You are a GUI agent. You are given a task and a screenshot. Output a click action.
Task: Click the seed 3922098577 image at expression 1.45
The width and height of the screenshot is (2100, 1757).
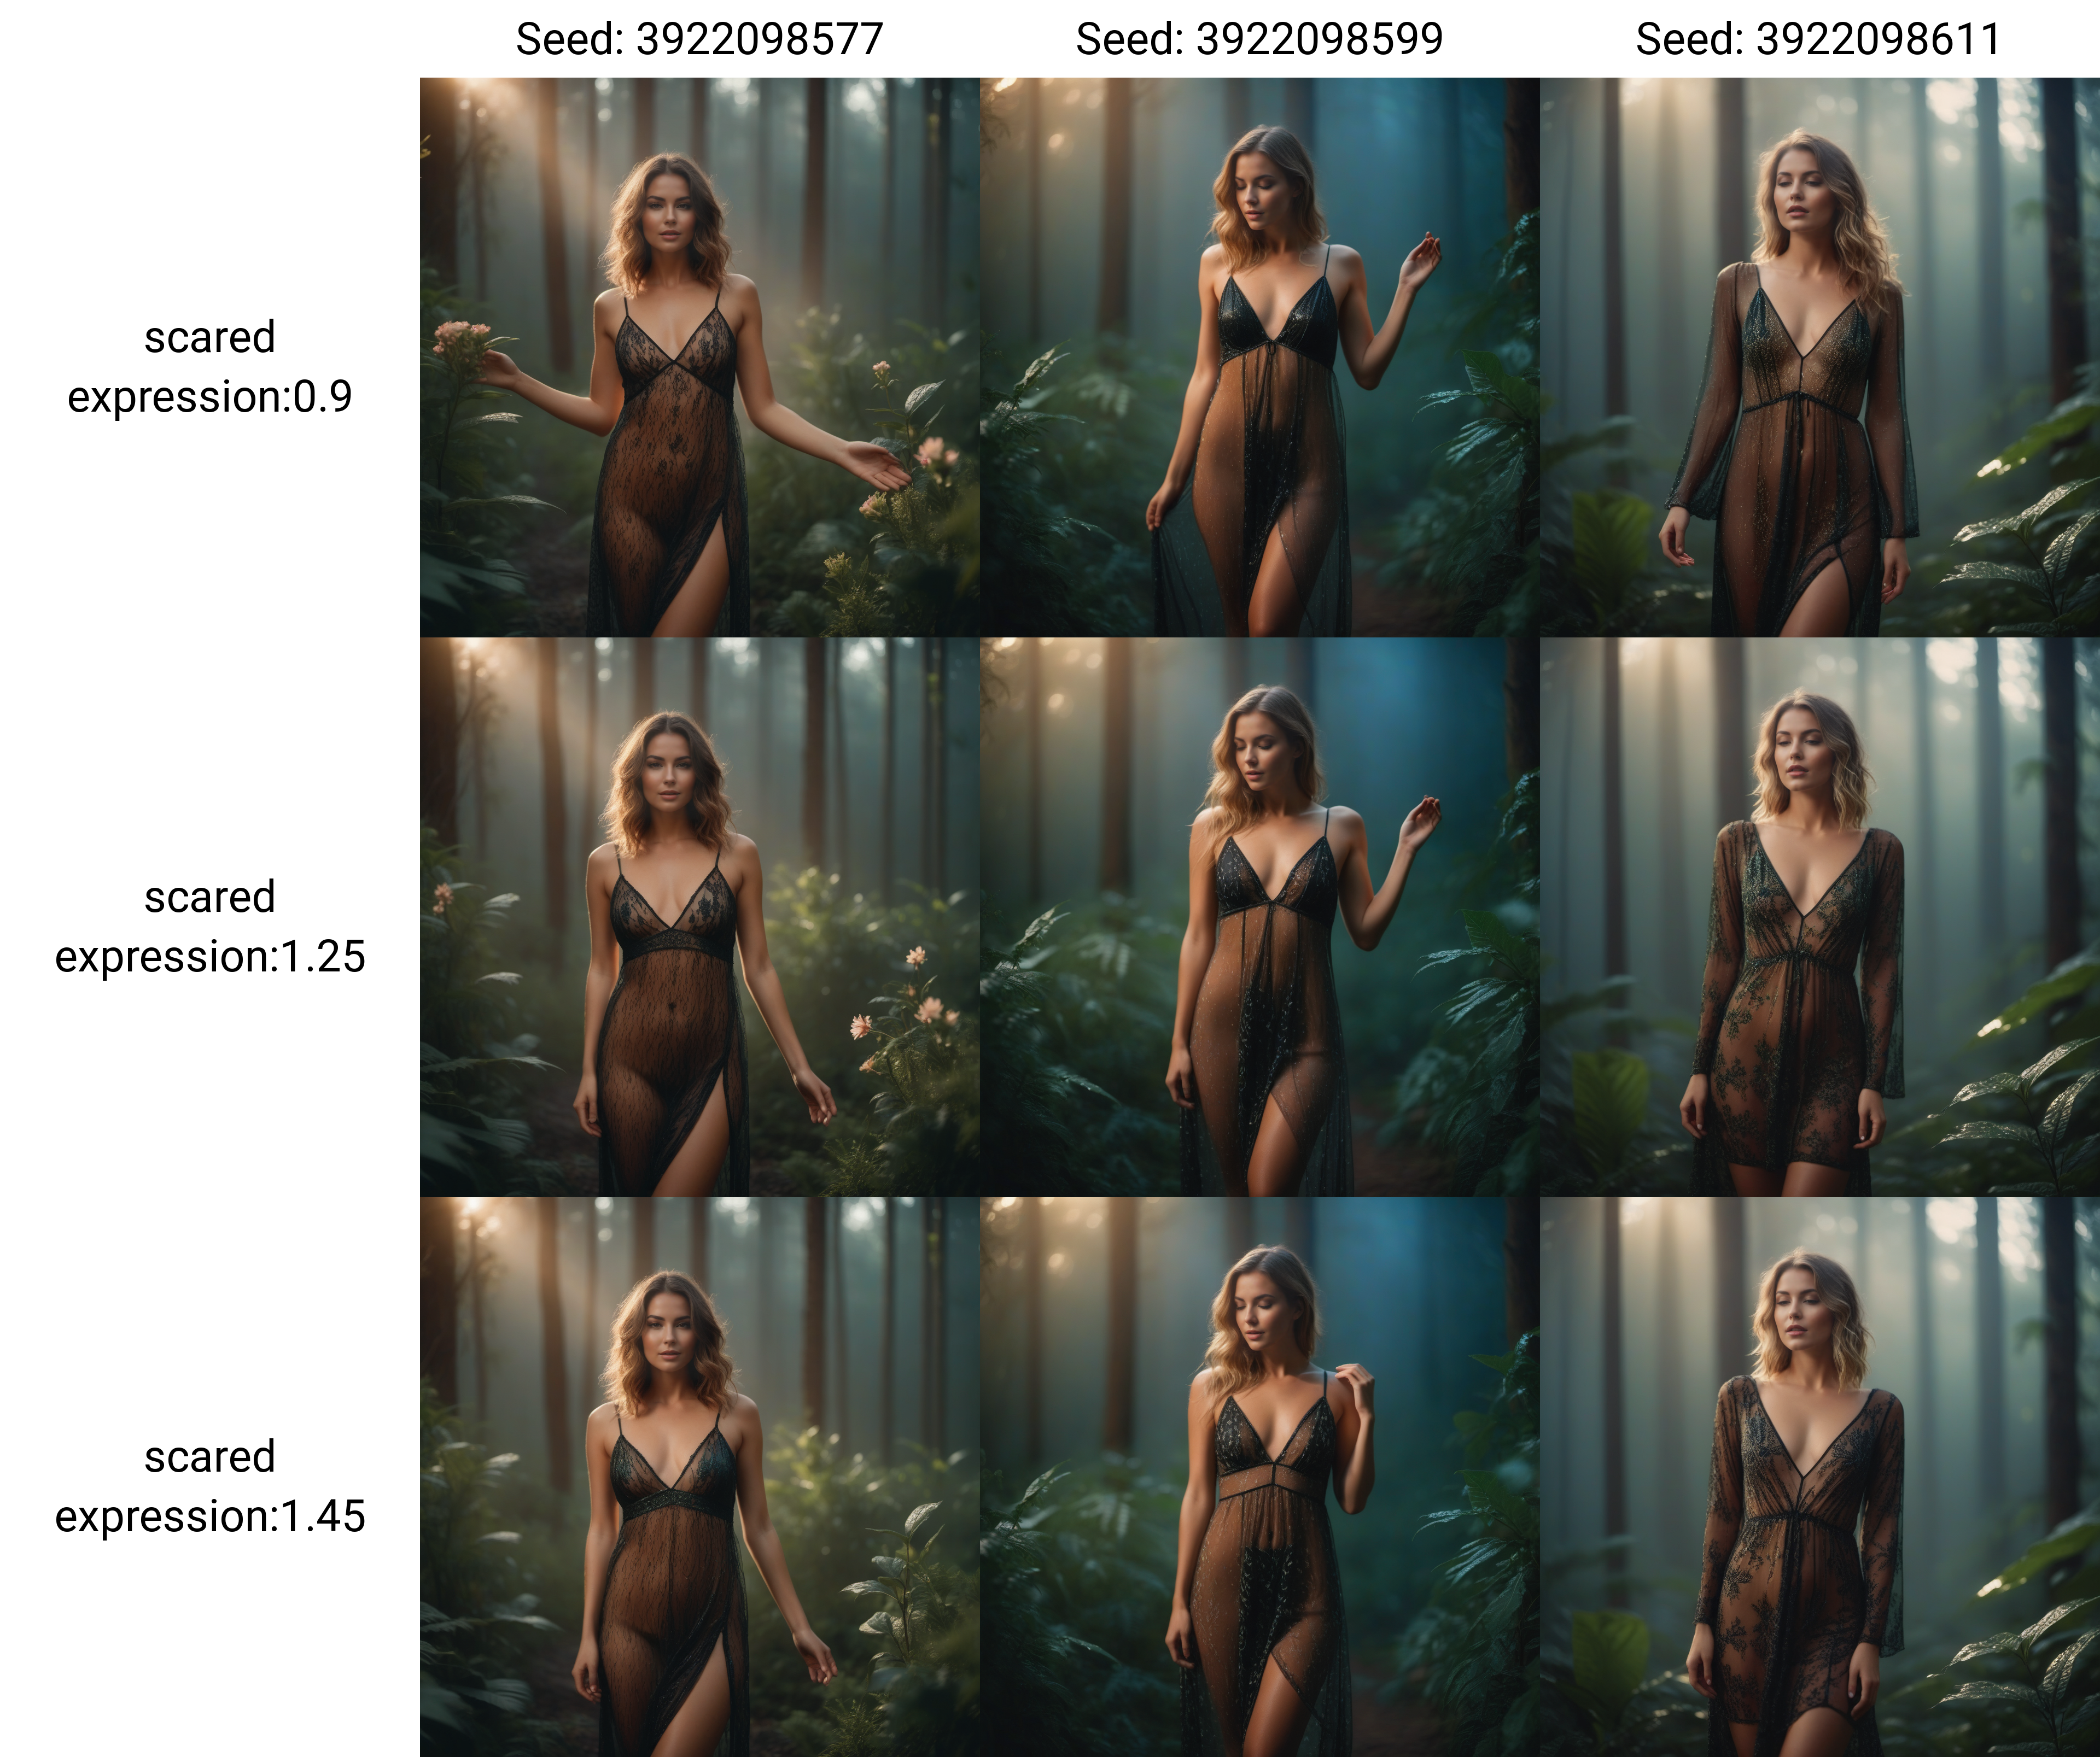click(699, 1477)
